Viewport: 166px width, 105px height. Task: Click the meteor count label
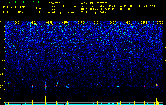click(37, 8)
